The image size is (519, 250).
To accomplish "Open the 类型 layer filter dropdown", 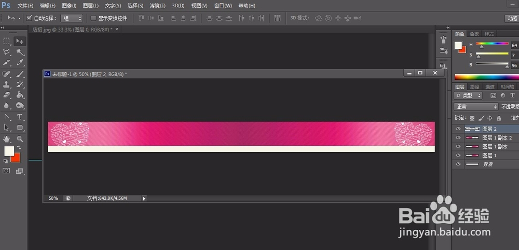I will (468, 95).
